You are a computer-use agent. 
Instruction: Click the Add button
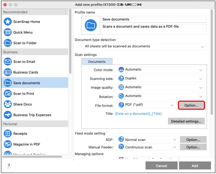click(195, 166)
